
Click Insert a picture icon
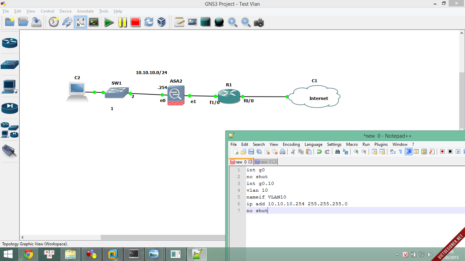pyautogui.click(x=193, y=22)
